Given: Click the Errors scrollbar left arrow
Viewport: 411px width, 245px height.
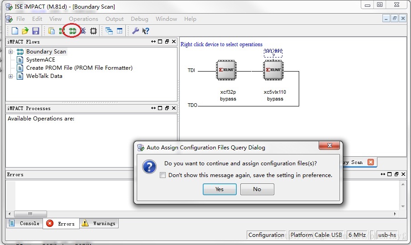Looking at the screenshot, I should click(x=10, y=214).
